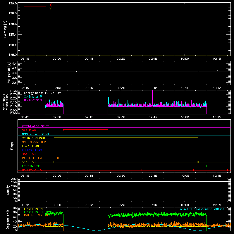Click the GAP_FLAG label

pos(29,130)
